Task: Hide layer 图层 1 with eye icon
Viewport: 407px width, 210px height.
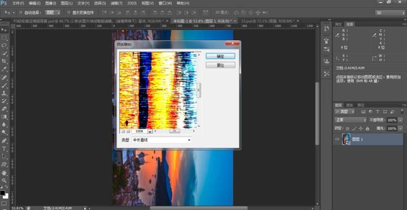Action: click(x=337, y=139)
